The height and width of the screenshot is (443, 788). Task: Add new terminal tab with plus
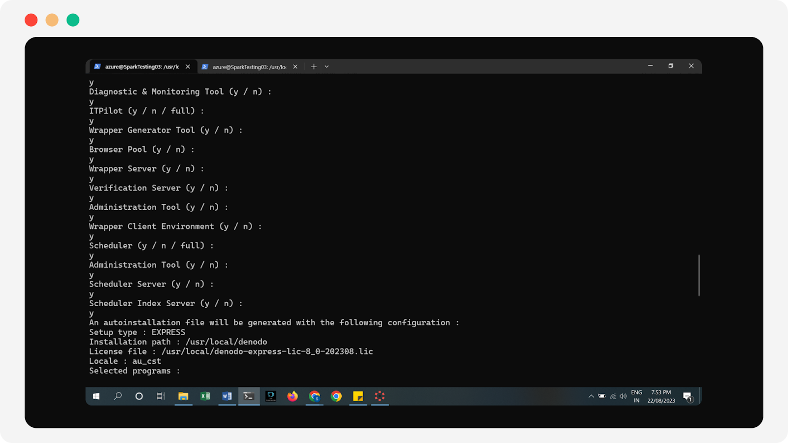coord(314,67)
